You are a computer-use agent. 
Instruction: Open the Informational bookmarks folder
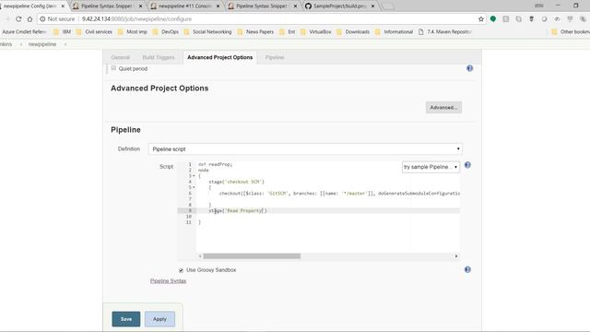click(394, 32)
